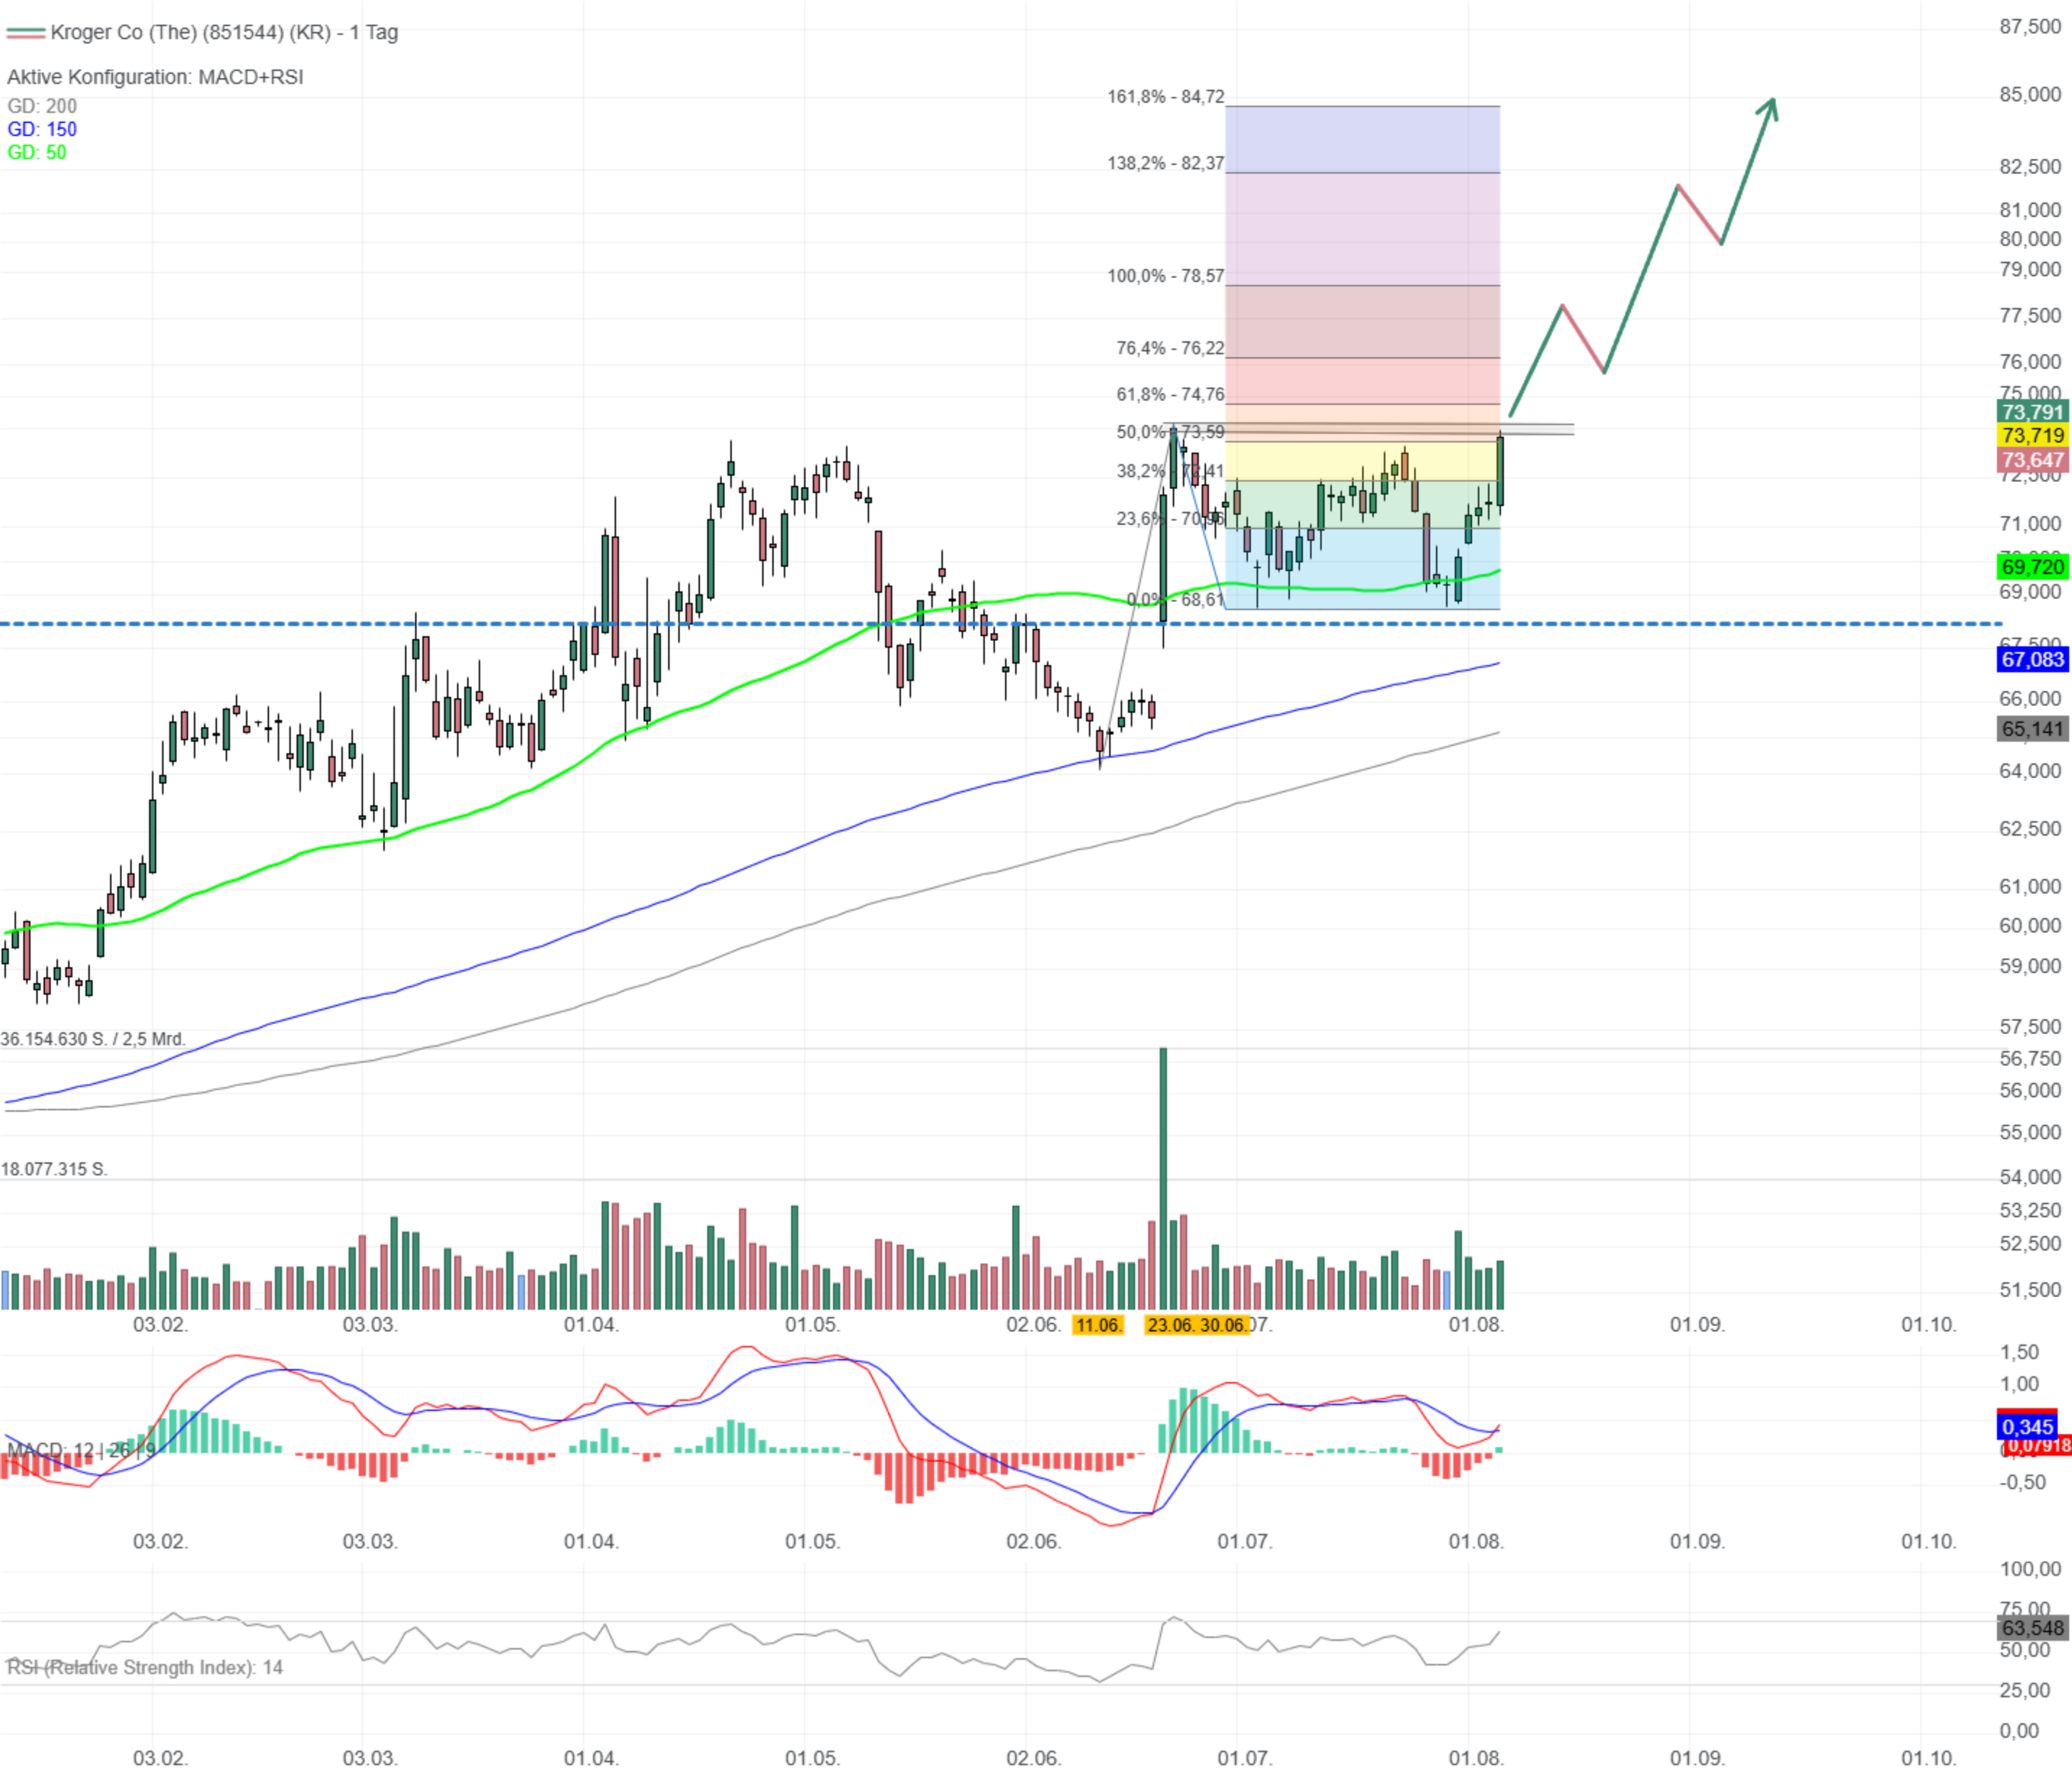Click the 80,000 price axis label
Screen dimensions: 2072x1778
[x=2030, y=239]
